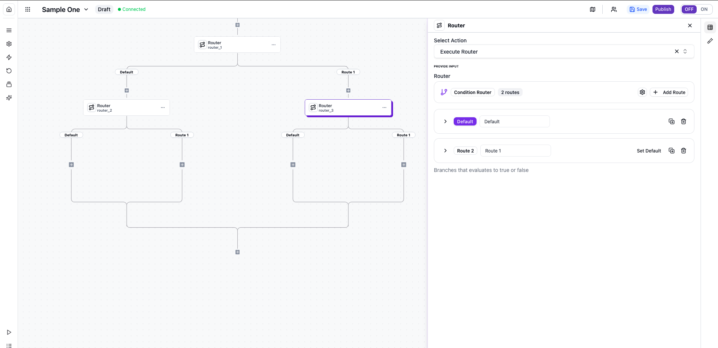The height and width of the screenshot is (348, 718).
Task: Click the OFF state of the workflow toggle
Action: (689, 9)
